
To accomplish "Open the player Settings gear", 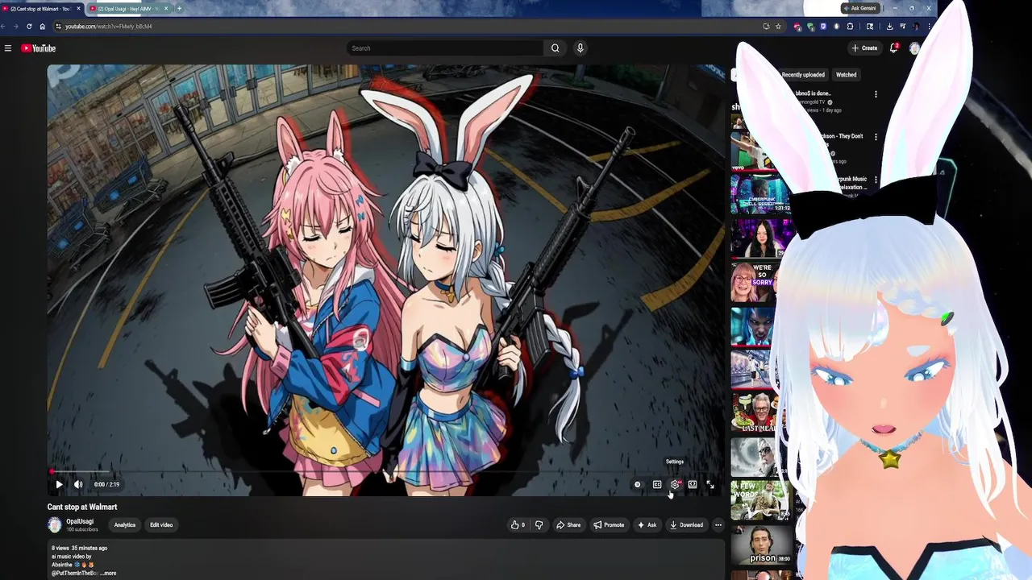I will click(x=675, y=484).
